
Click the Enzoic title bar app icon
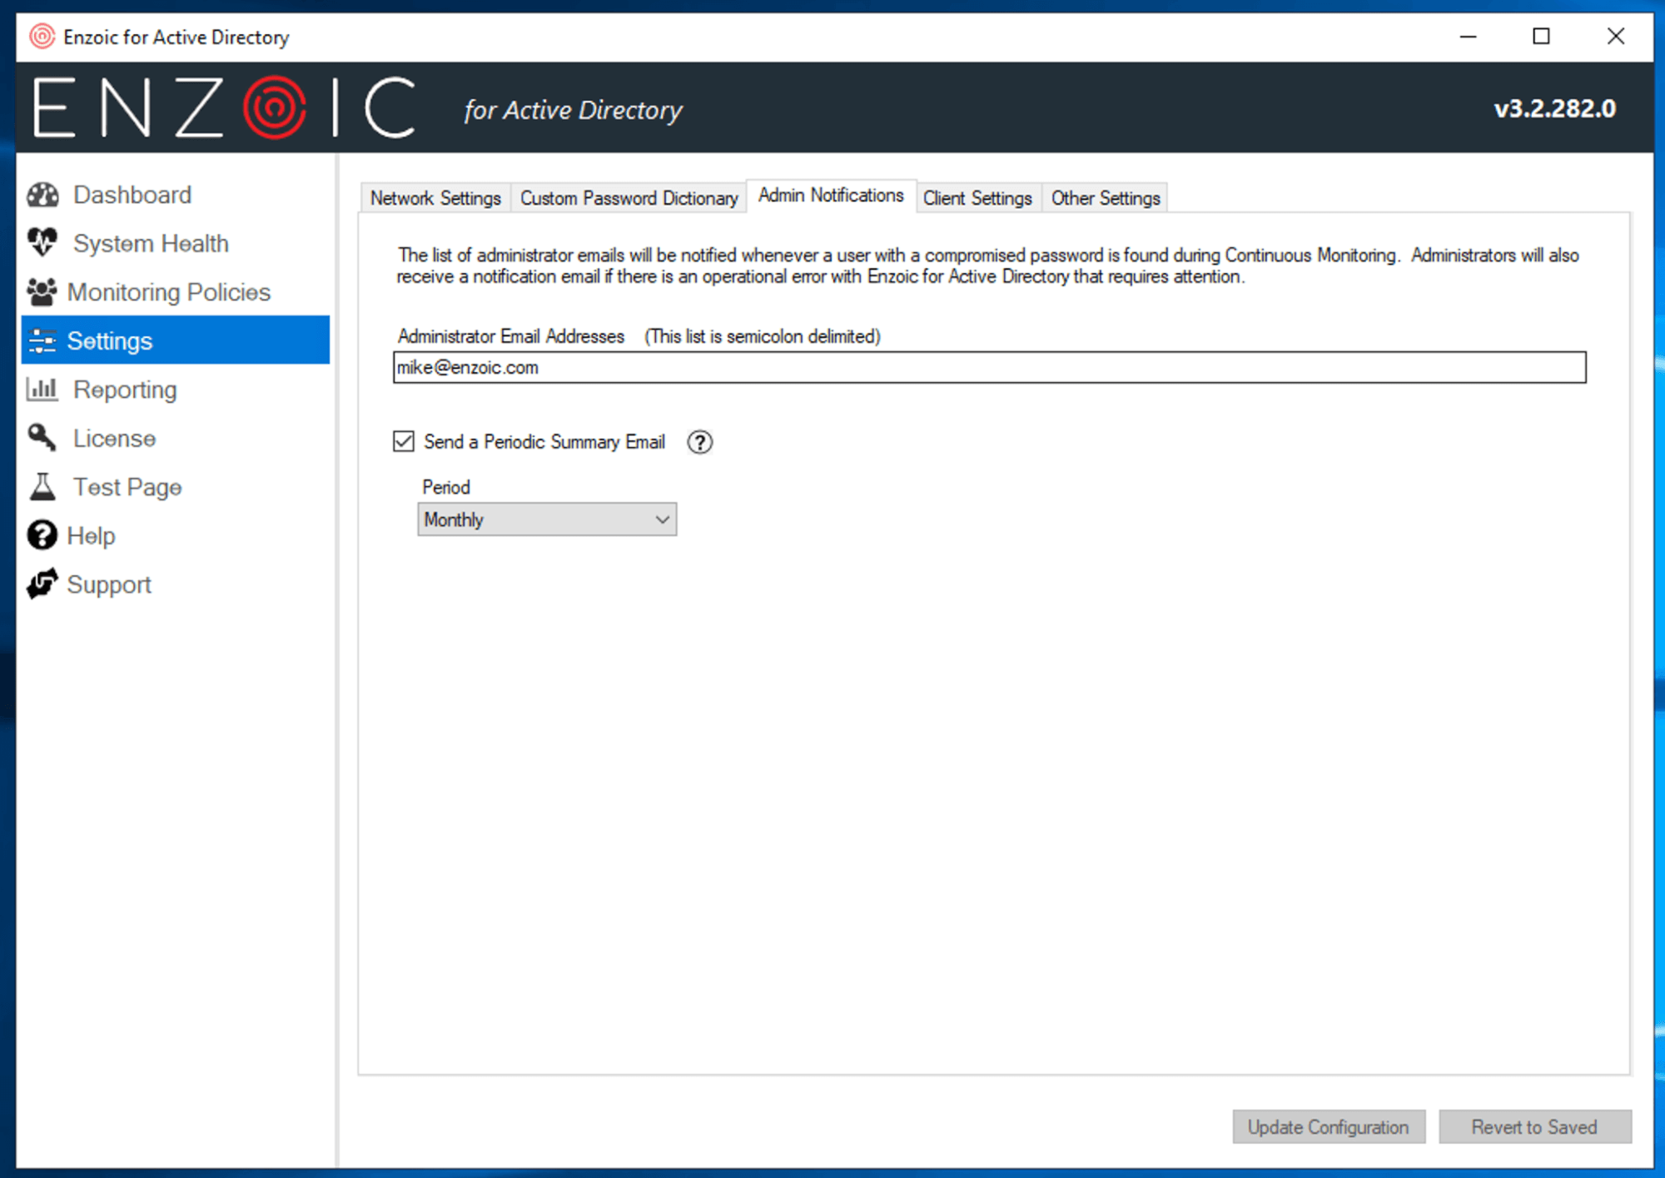pos(42,37)
